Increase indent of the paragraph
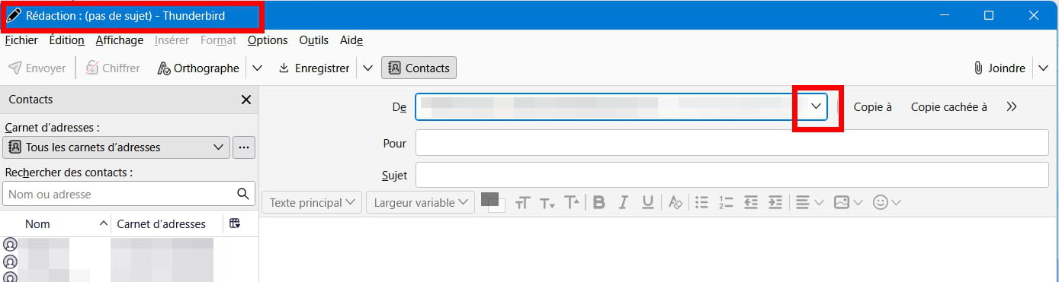 [x=775, y=202]
